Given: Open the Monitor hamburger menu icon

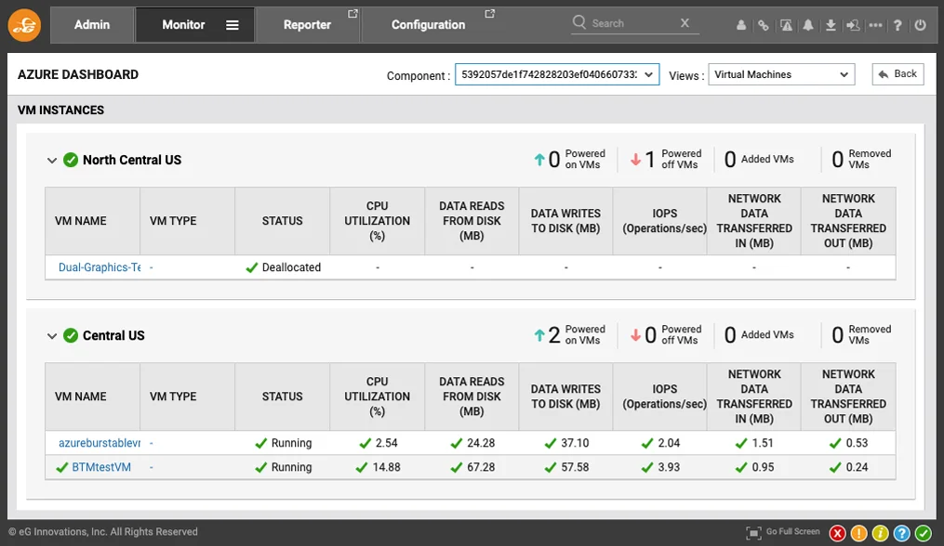Looking at the screenshot, I should 233,25.
